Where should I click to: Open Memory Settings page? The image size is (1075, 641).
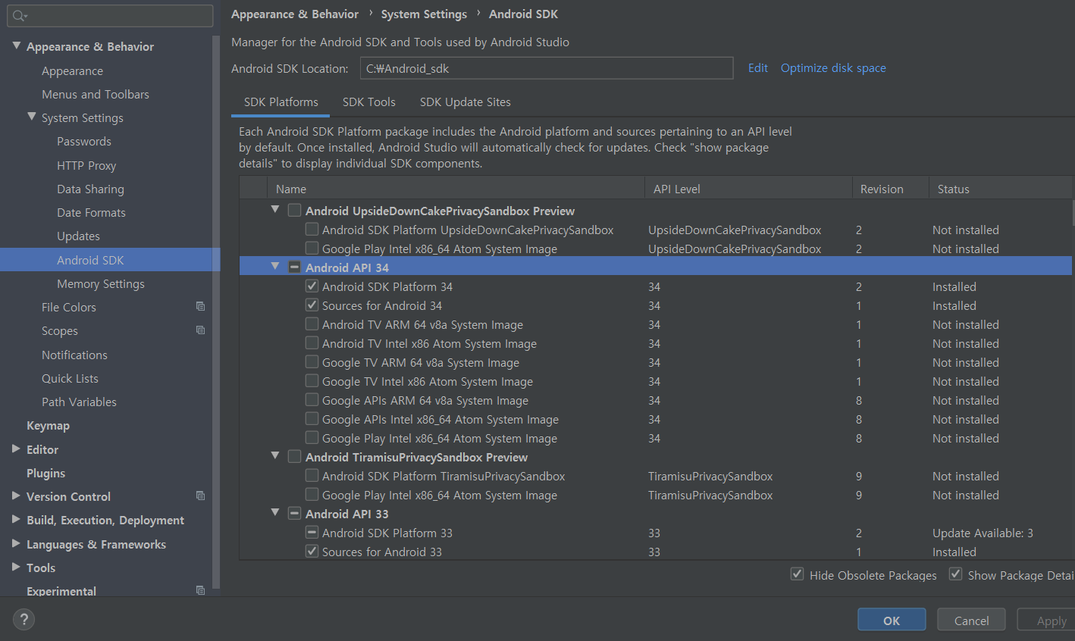(x=101, y=283)
